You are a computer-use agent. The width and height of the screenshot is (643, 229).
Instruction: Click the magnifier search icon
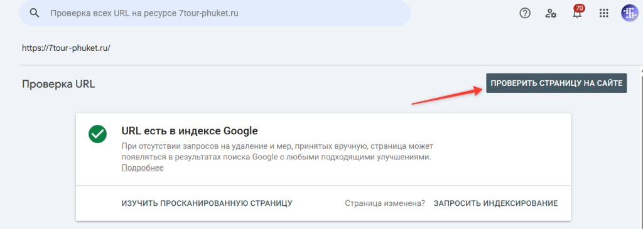[35, 13]
